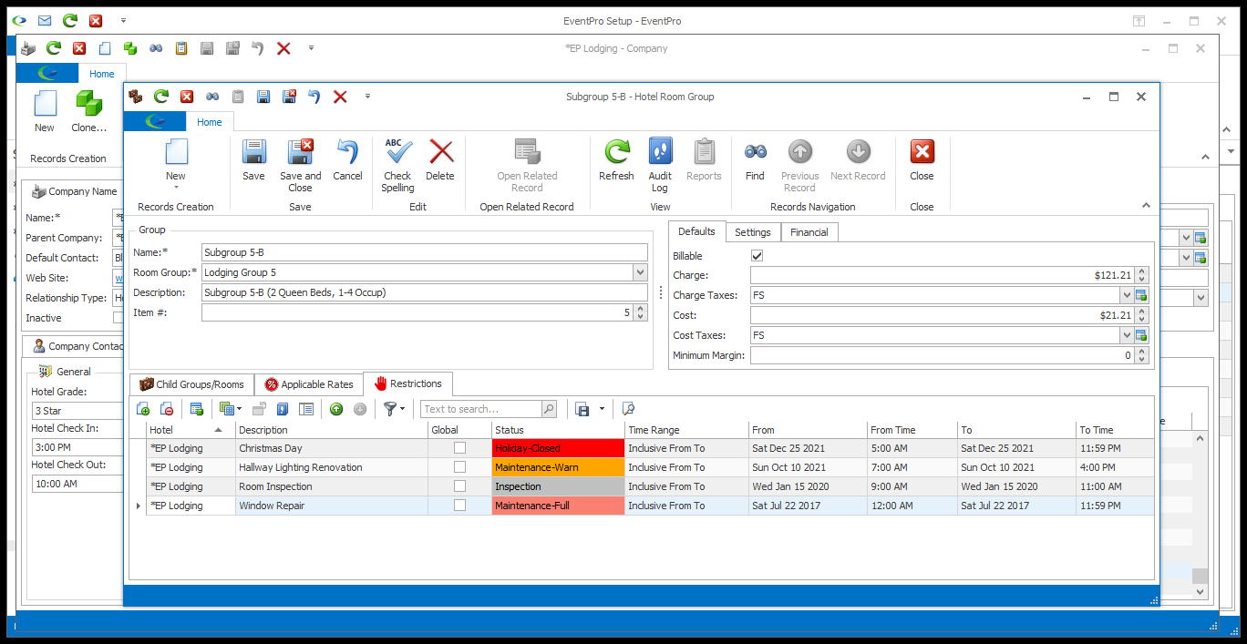Image resolution: width=1247 pixels, height=644 pixels.
Task: Click the column chooser icon in Restrictions toolbar
Action: click(306, 409)
